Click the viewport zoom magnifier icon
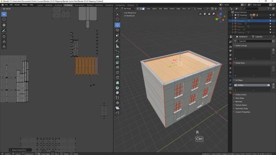 [214, 14]
